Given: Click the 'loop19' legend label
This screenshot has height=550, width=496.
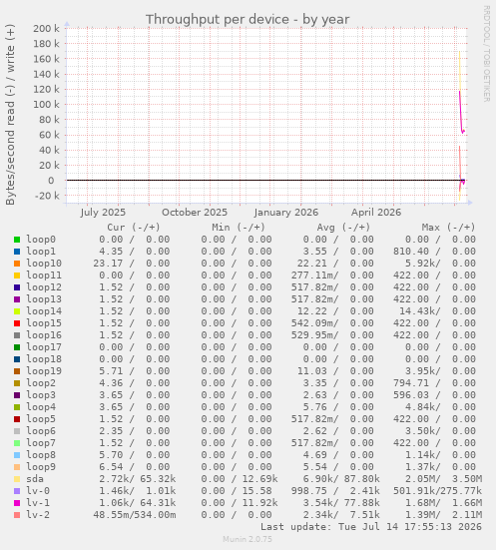Looking at the screenshot, I should [44, 370].
